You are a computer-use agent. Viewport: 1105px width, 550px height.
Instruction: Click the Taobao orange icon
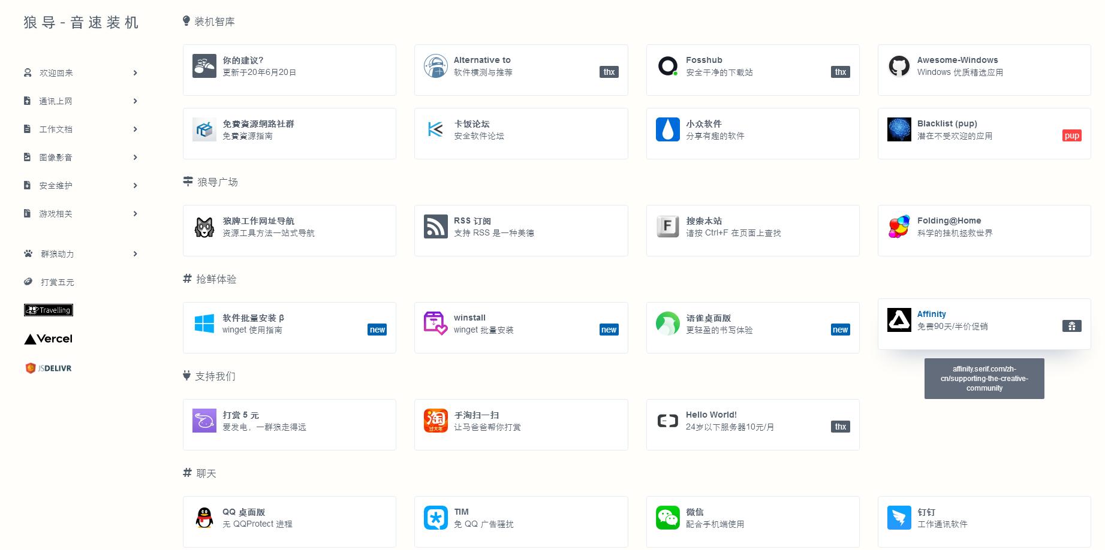click(435, 421)
